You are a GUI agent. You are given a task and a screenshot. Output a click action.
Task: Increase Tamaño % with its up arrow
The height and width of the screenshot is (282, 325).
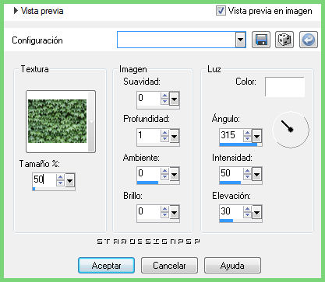pos(60,177)
